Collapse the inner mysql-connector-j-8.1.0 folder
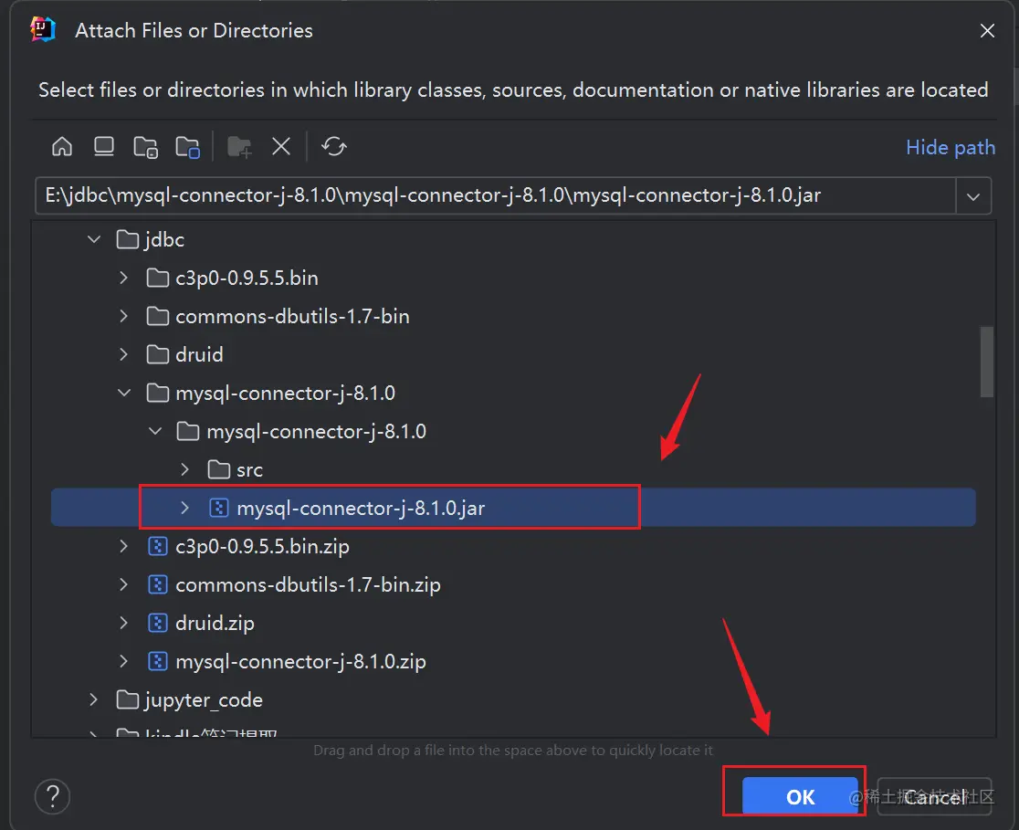1019x830 pixels. (x=154, y=431)
